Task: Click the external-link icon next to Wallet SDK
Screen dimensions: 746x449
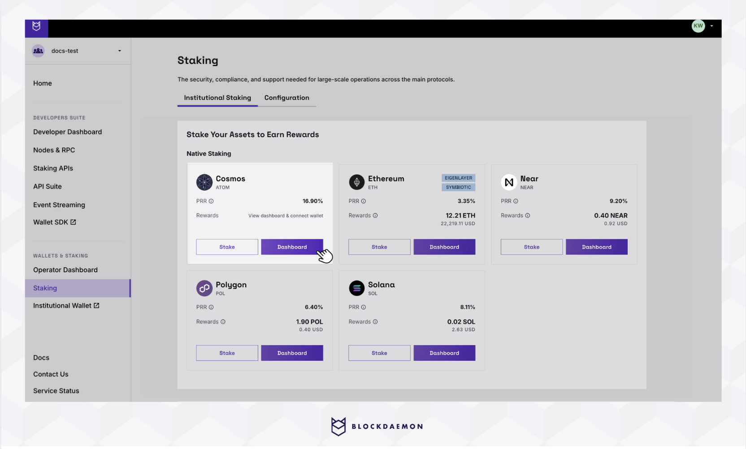Action: tap(73, 222)
